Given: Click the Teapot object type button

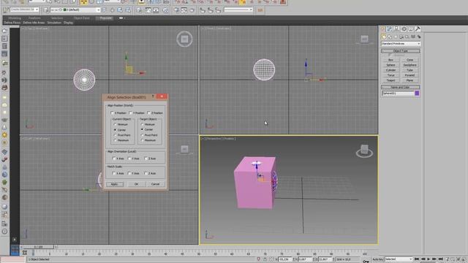Looking at the screenshot, I should click(390, 80).
